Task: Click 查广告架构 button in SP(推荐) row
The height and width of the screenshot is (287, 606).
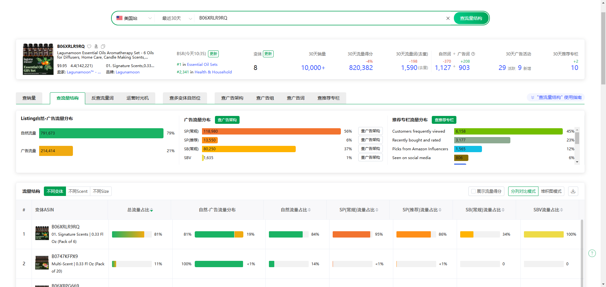Action: pyautogui.click(x=371, y=140)
